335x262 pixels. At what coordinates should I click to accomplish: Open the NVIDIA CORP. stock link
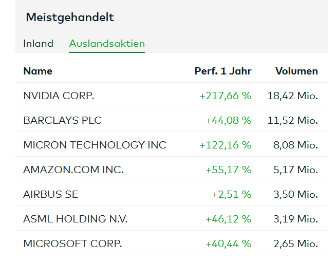[59, 96]
